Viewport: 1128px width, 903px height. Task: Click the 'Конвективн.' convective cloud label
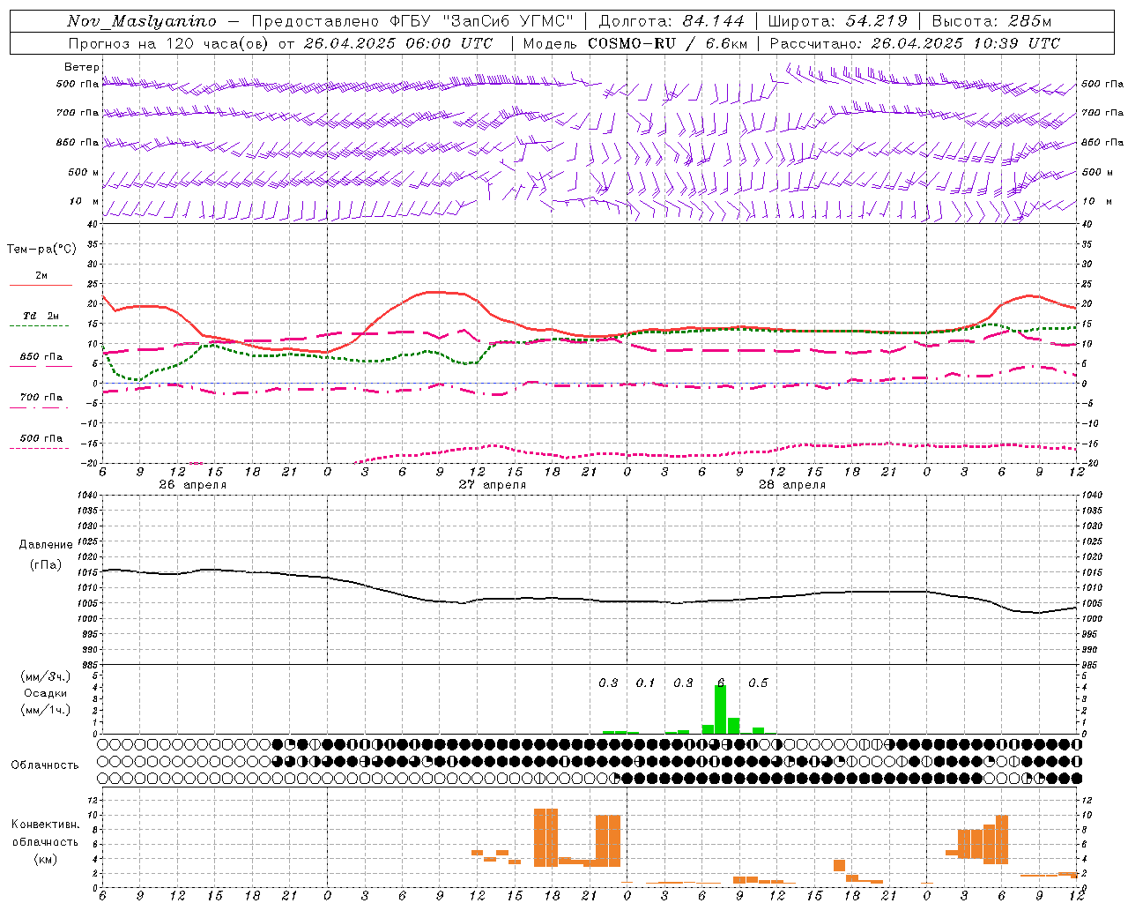click(x=46, y=825)
